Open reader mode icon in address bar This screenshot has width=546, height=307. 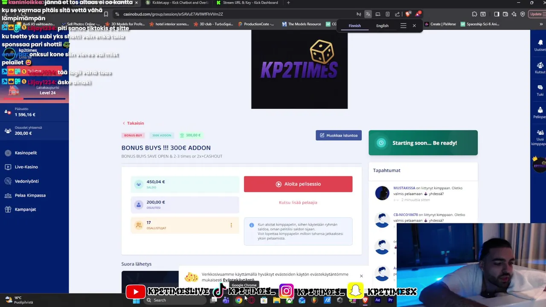tap(387, 14)
